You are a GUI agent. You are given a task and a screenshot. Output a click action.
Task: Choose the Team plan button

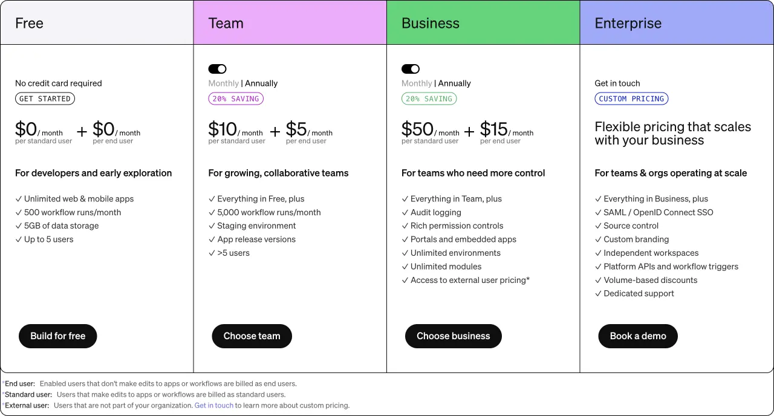(252, 336)
